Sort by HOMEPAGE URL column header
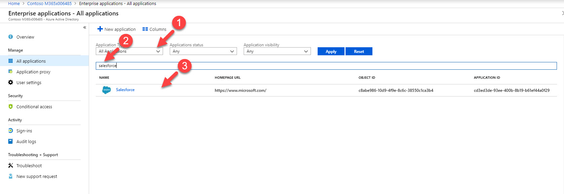Image resolution: width=564 pixels, height=194 pixels. (x=228, y=77)
